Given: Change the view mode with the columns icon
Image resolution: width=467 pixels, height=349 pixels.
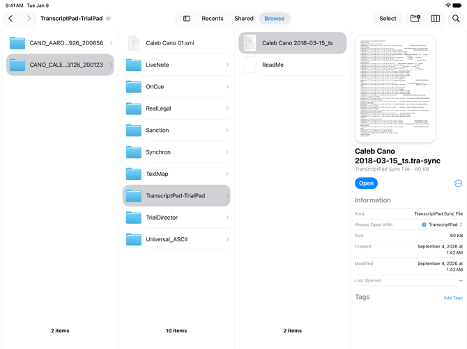Looking at the screenshot, I should [435, 18].
